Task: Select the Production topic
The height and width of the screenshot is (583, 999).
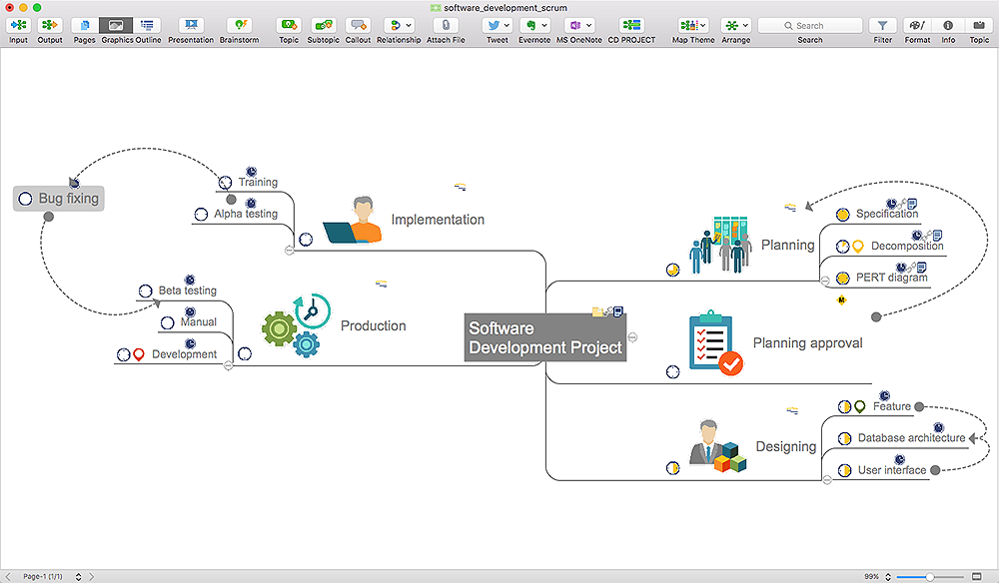Action: click(374, 325)
